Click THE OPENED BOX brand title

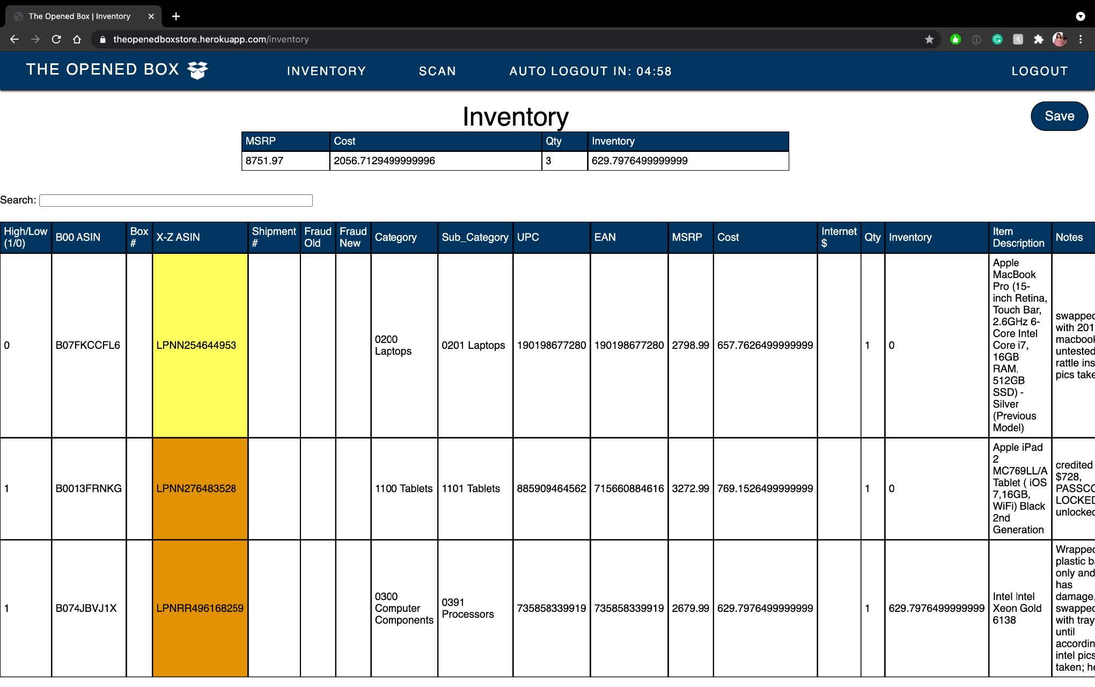coord(102,69)
